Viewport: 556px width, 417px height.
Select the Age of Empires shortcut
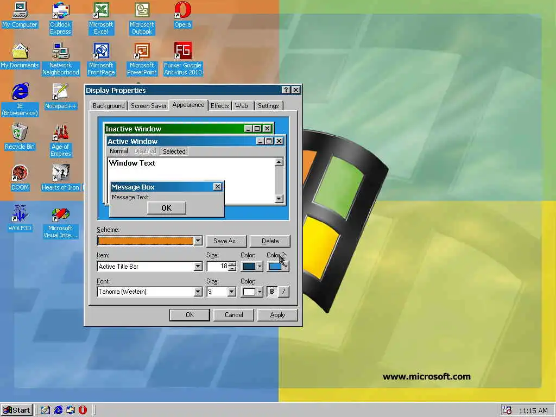tap(61, 141)
